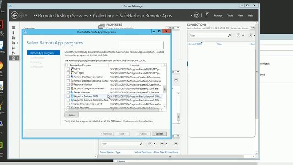Click the Skype for Business 2016 icon
Viewport: 293px width, 165px height.
click(x=72, y=96)
